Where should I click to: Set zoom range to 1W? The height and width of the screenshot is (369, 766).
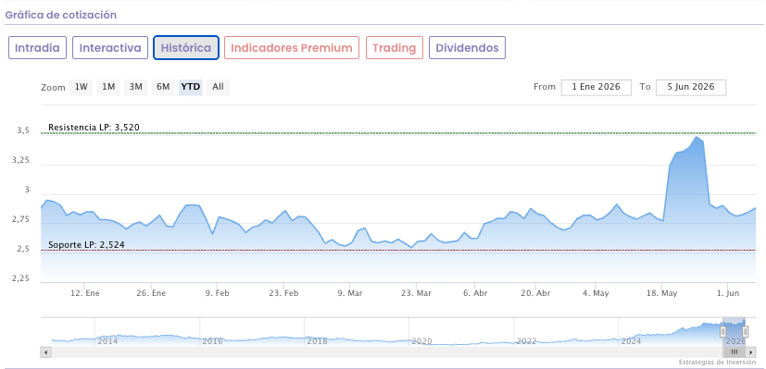(x=82, y=87)
